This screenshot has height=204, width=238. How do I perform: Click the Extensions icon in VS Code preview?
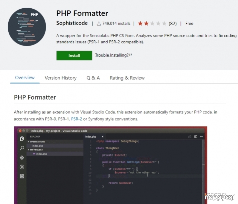click(22, 176)
